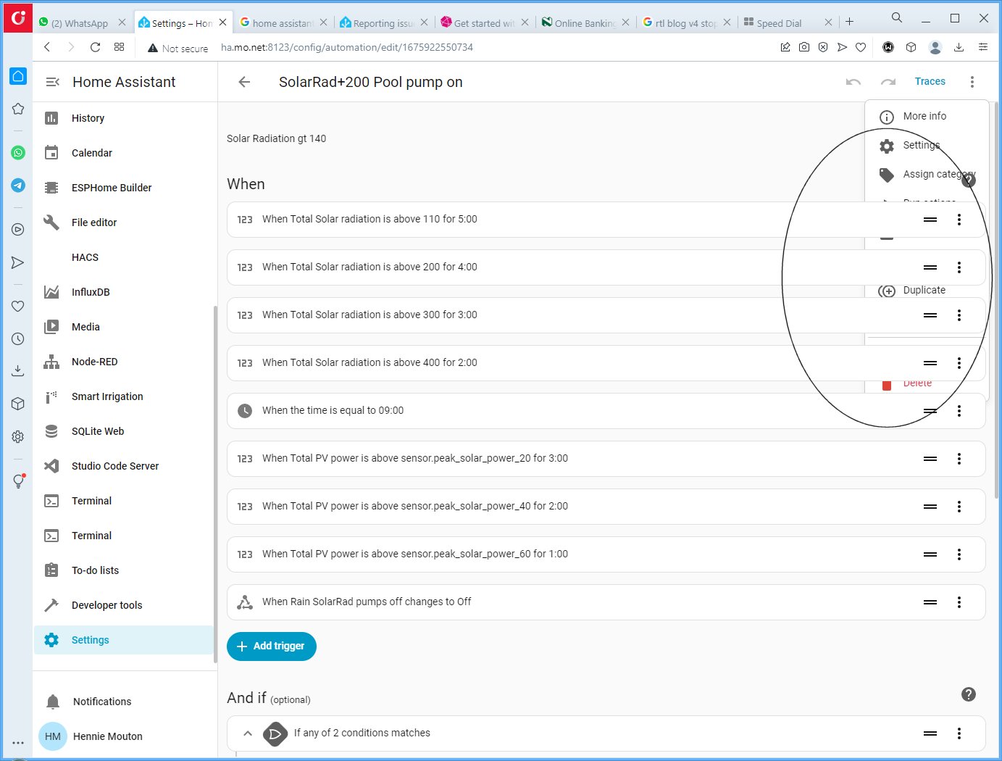Open WhatsApp in browser sidebar
This screenshot has width=1002, height=761.
[x=18, y=153]
